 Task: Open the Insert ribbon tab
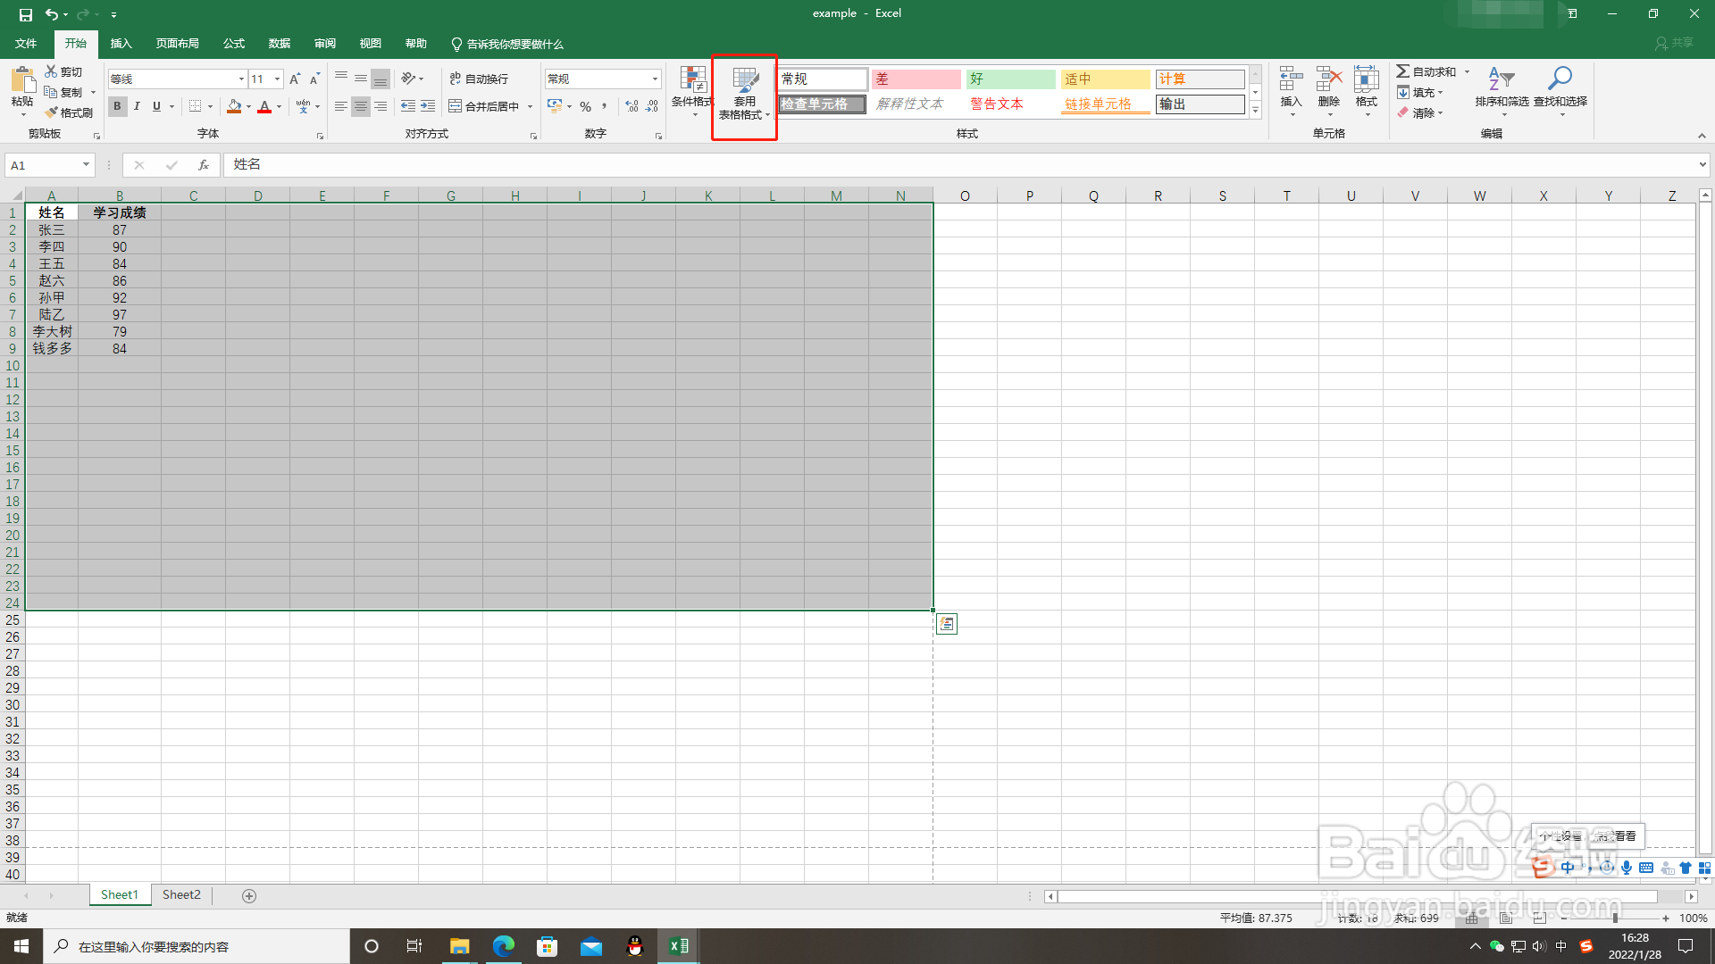(x=121, y=44)
